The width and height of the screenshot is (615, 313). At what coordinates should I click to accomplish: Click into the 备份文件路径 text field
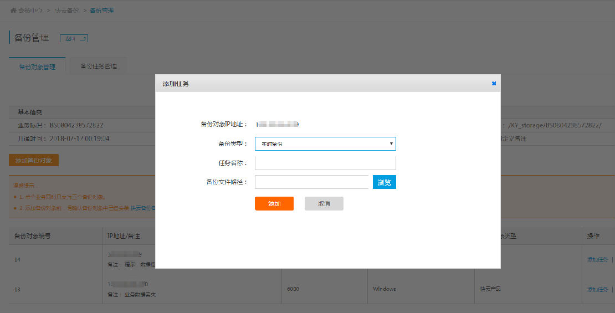[312, 182]
